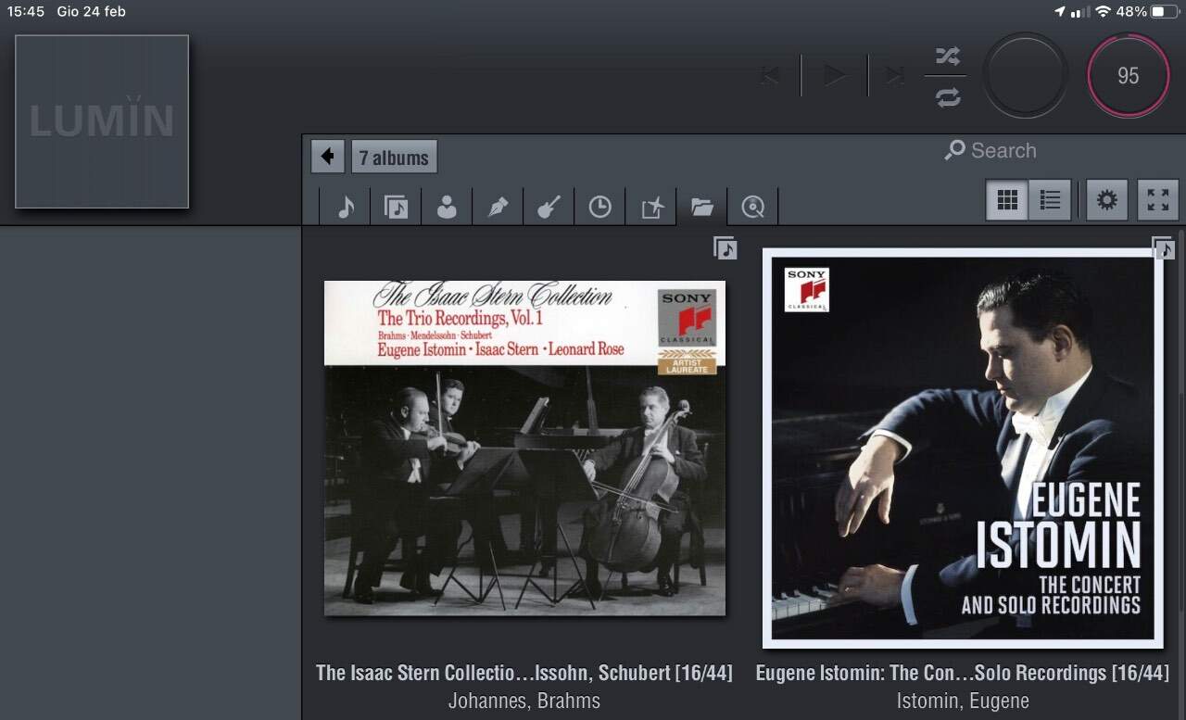
Task: Click artist text 'Istomin, Eugene'
Action: pyautogui.click(x=963, y=701)
